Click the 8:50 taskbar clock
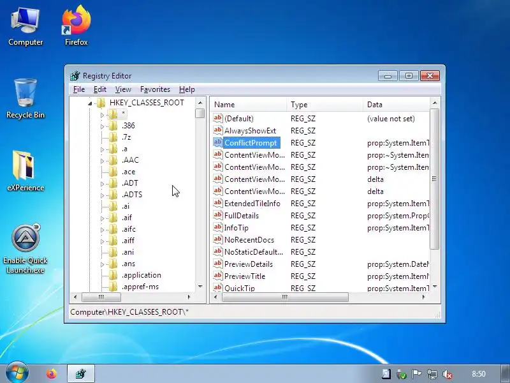The height and width of the screenshot is (383, 510). pos(479,374)
